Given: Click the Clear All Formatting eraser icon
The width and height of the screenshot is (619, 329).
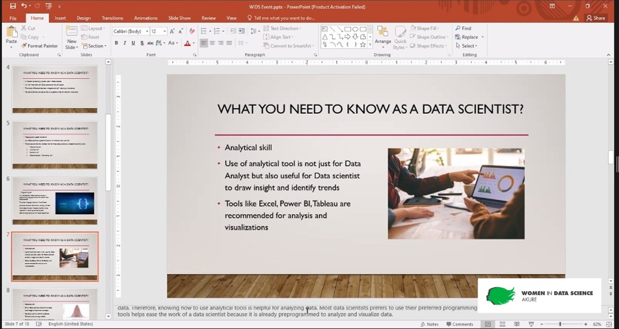Looking at the screenshot, I should tap(192, 31).
